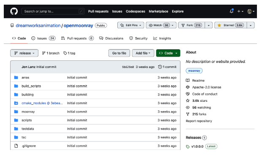Open the .gitignore file name
Screen dimensions: 262x155
pos(29,146)
